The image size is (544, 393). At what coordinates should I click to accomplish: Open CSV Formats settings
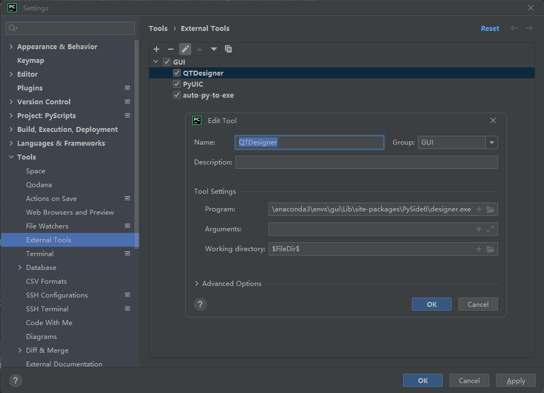pos(46,282)
